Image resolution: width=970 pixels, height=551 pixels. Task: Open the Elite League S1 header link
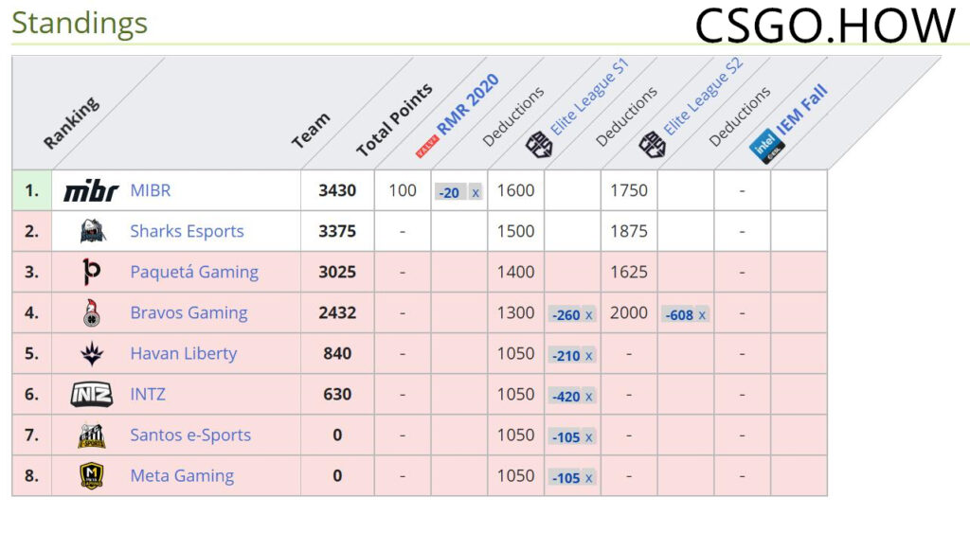pos(589,97)
